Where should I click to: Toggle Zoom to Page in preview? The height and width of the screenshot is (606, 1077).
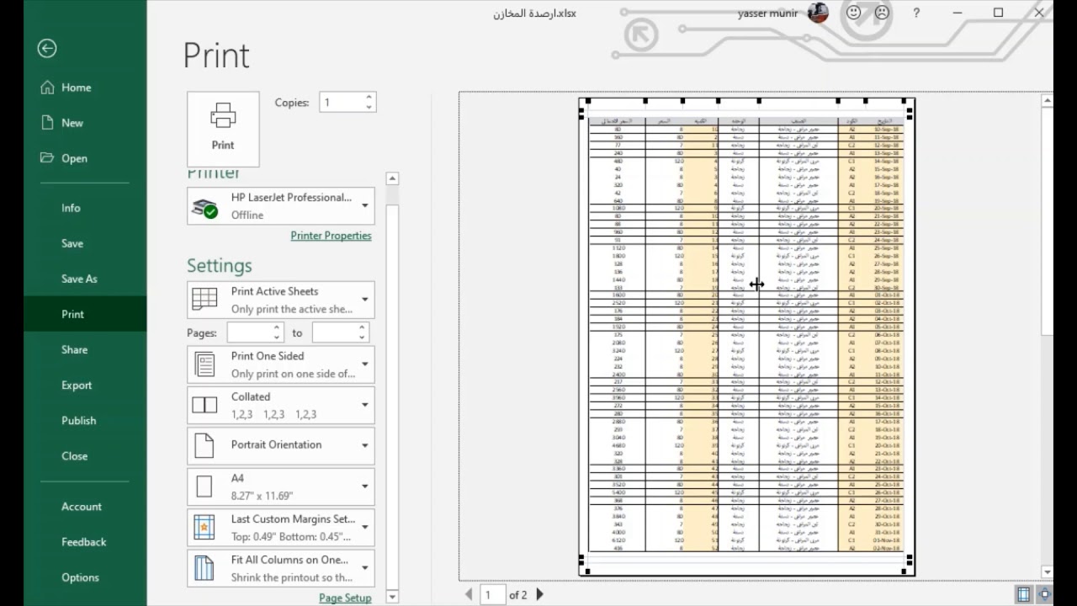1044,594
